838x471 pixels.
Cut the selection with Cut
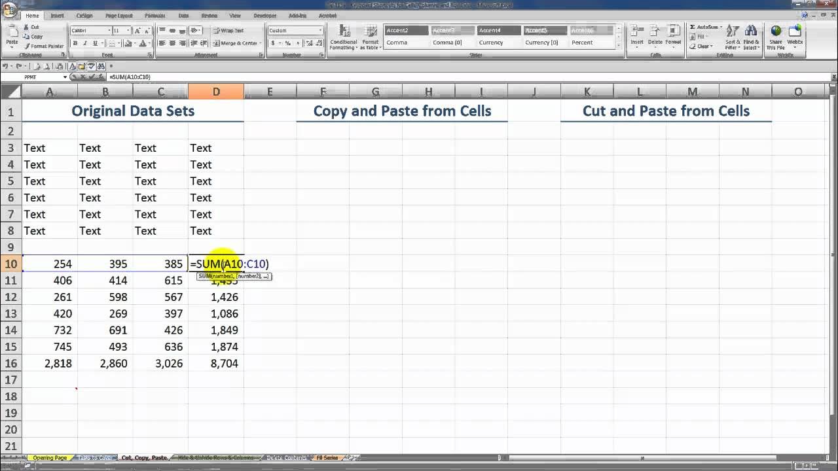pos(31,27)
